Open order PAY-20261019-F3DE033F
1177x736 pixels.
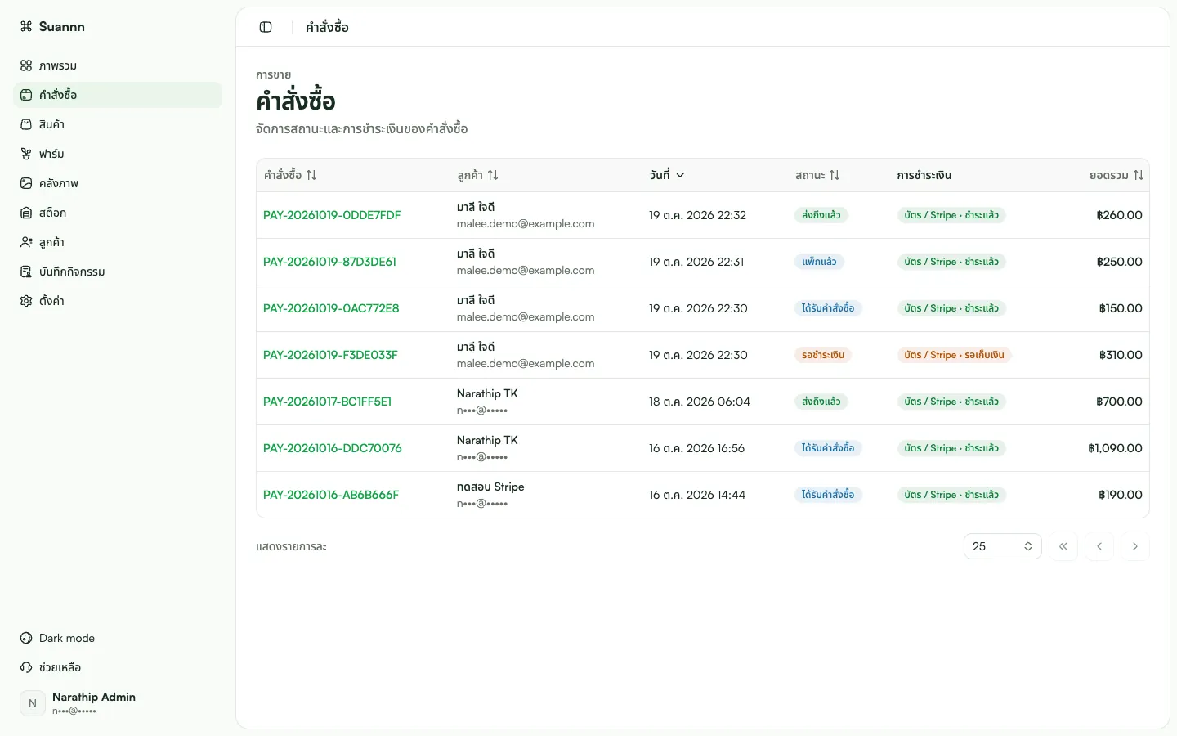[x=330, y=355]
